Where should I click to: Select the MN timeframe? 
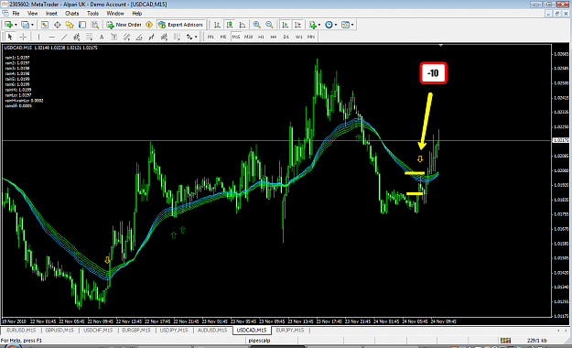[311, 37]
